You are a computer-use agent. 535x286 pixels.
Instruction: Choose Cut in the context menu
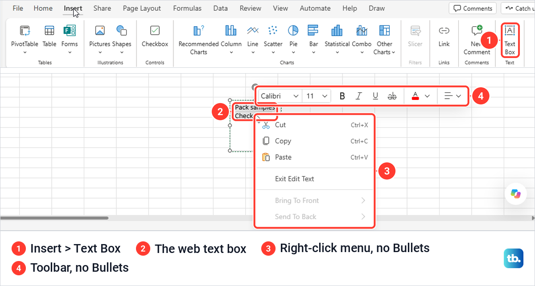[315, 125]
